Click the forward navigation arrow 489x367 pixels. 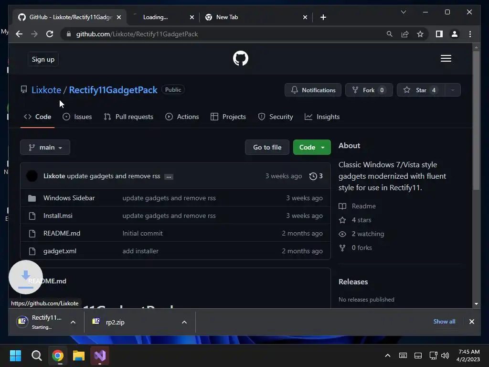pyautogui.click(x=34, y=34)
